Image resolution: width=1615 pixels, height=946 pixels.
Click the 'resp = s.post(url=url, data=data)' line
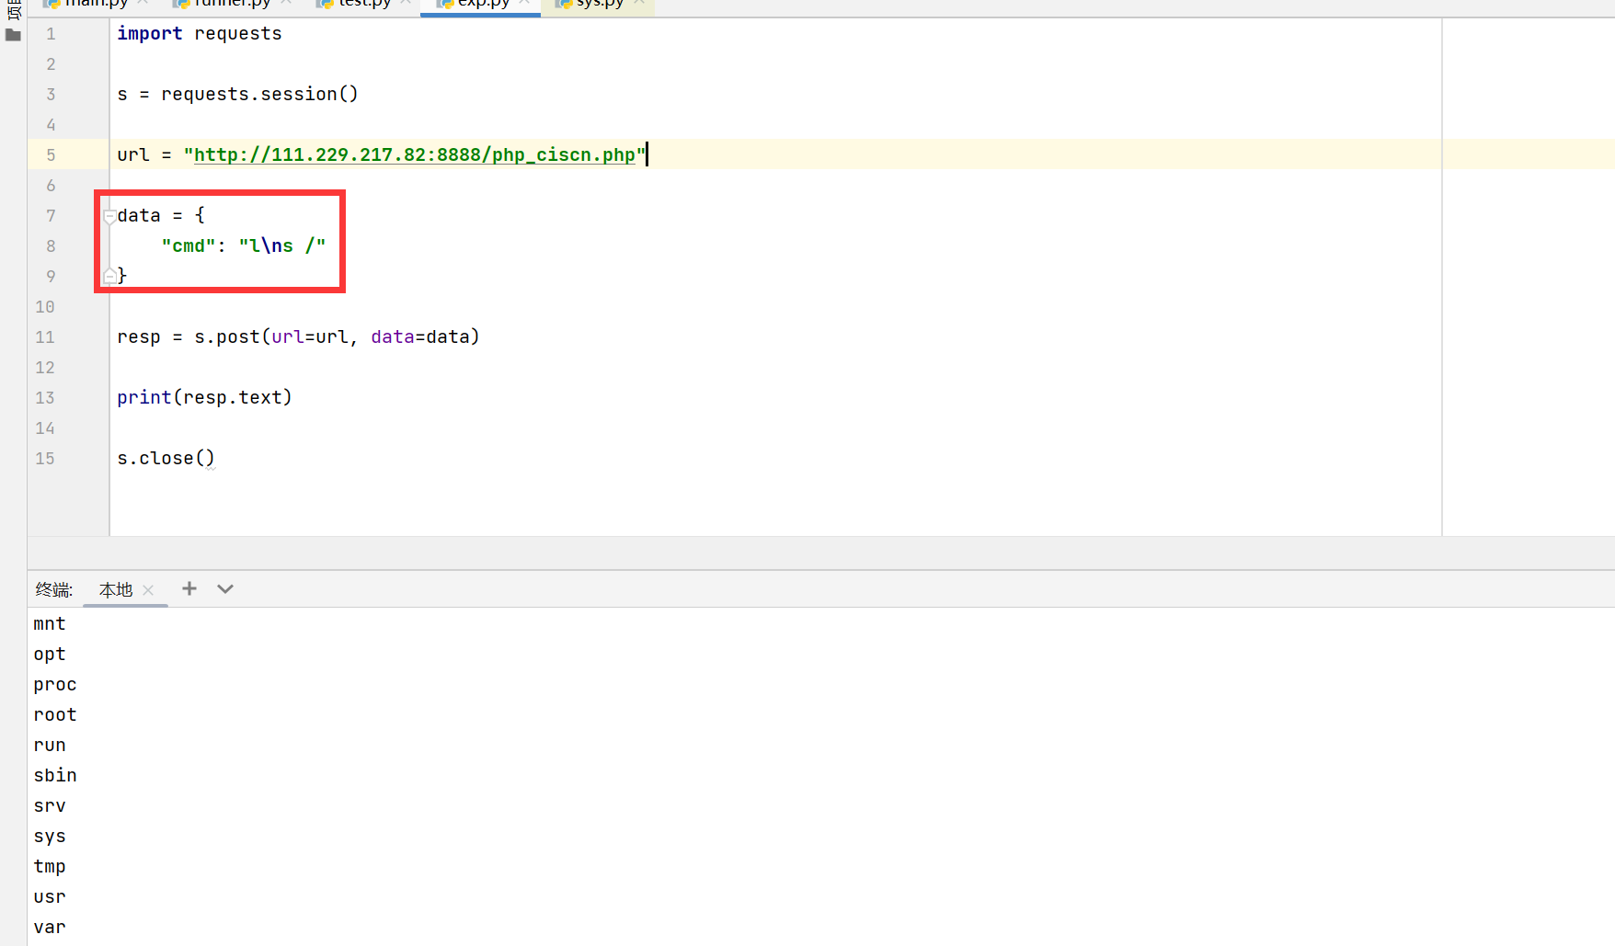coord(298,336)
